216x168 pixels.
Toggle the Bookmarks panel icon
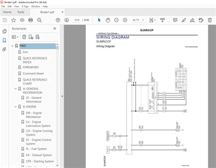4,40
